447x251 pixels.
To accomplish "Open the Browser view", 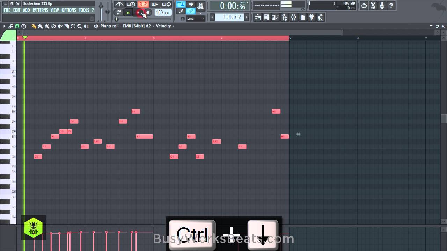I will click(285, 17).
